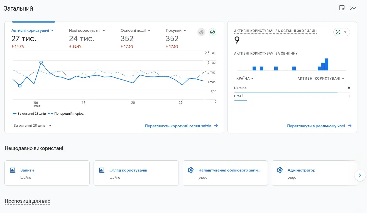367x213 pixels.
Task: Click the Огляд користувачів chart icon
Action: 102,170
